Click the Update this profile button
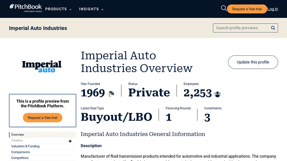Image resolution: width=287 pixels, height=161 pixels. (253, 62)
